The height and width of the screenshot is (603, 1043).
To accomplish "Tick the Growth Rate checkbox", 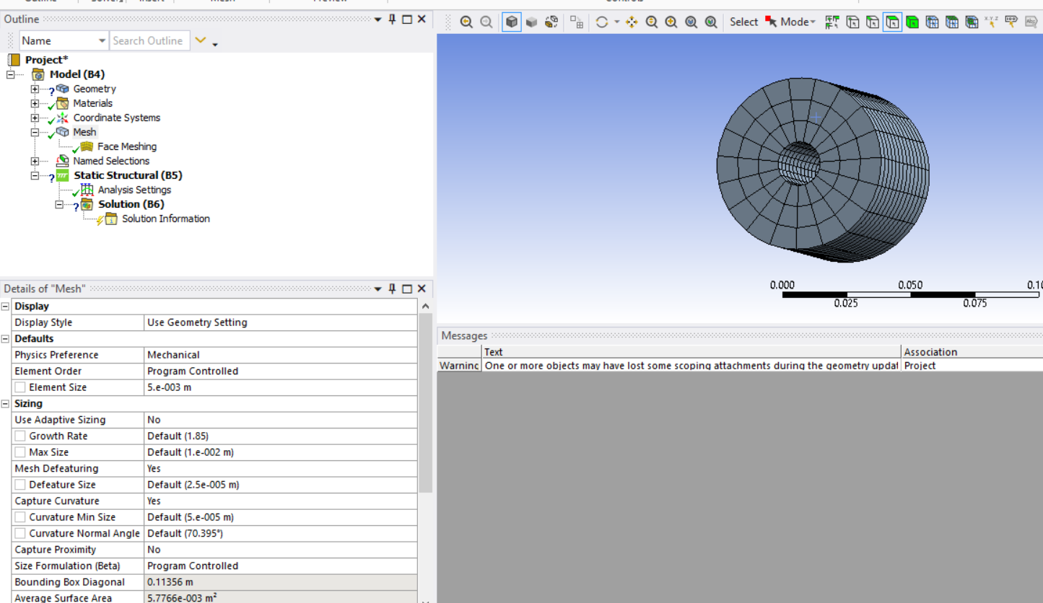I will (20, 436).
